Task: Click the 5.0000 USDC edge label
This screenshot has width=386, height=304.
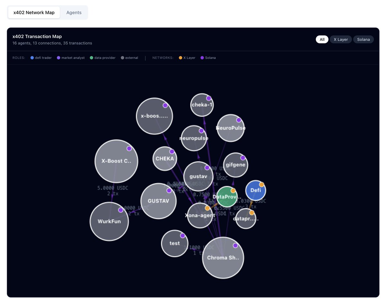Action: (x=113, y=188)
